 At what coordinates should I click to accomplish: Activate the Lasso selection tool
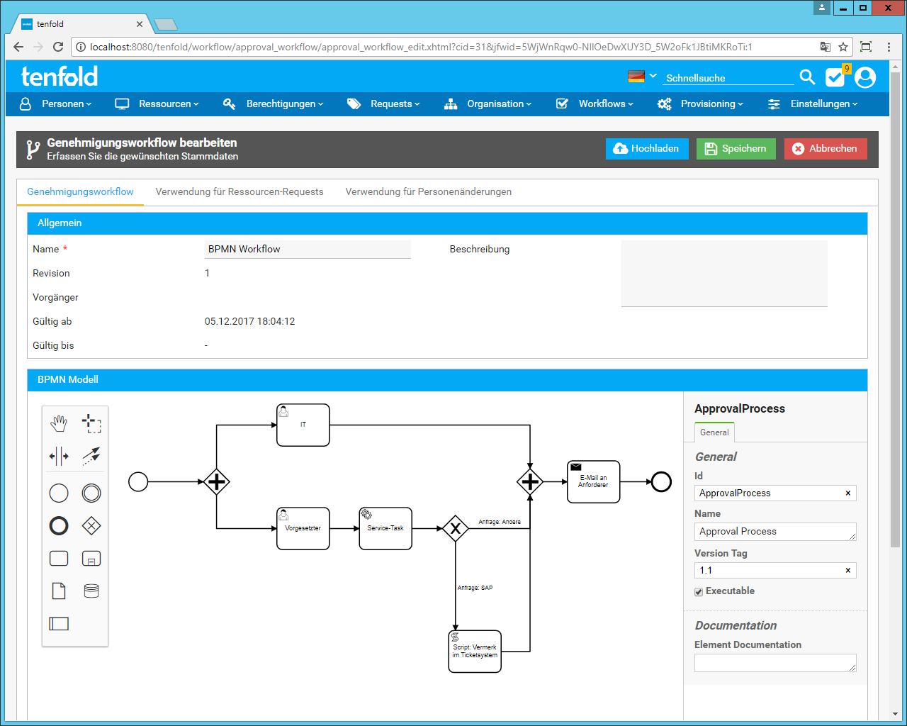[91, 423]
